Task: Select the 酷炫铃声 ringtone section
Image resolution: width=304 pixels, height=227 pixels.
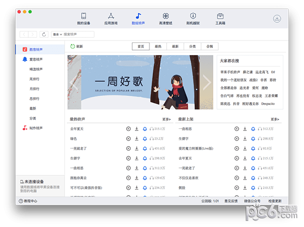Action: [x=138, y=19]
